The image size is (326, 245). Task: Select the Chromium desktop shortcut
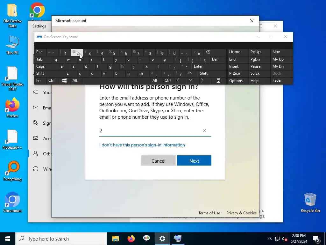coord(12,203)
